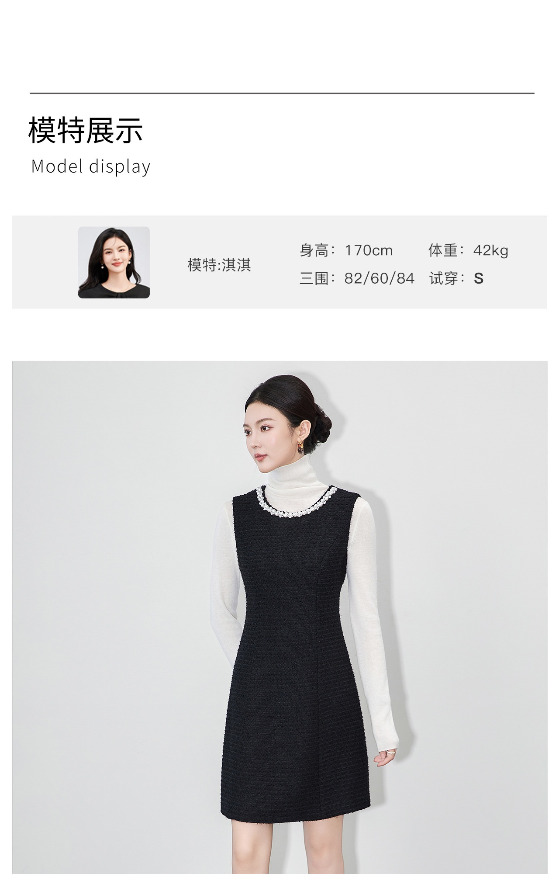
Task: Click the 三围: 82/60/84 measurements
Action: pos(357,278)
